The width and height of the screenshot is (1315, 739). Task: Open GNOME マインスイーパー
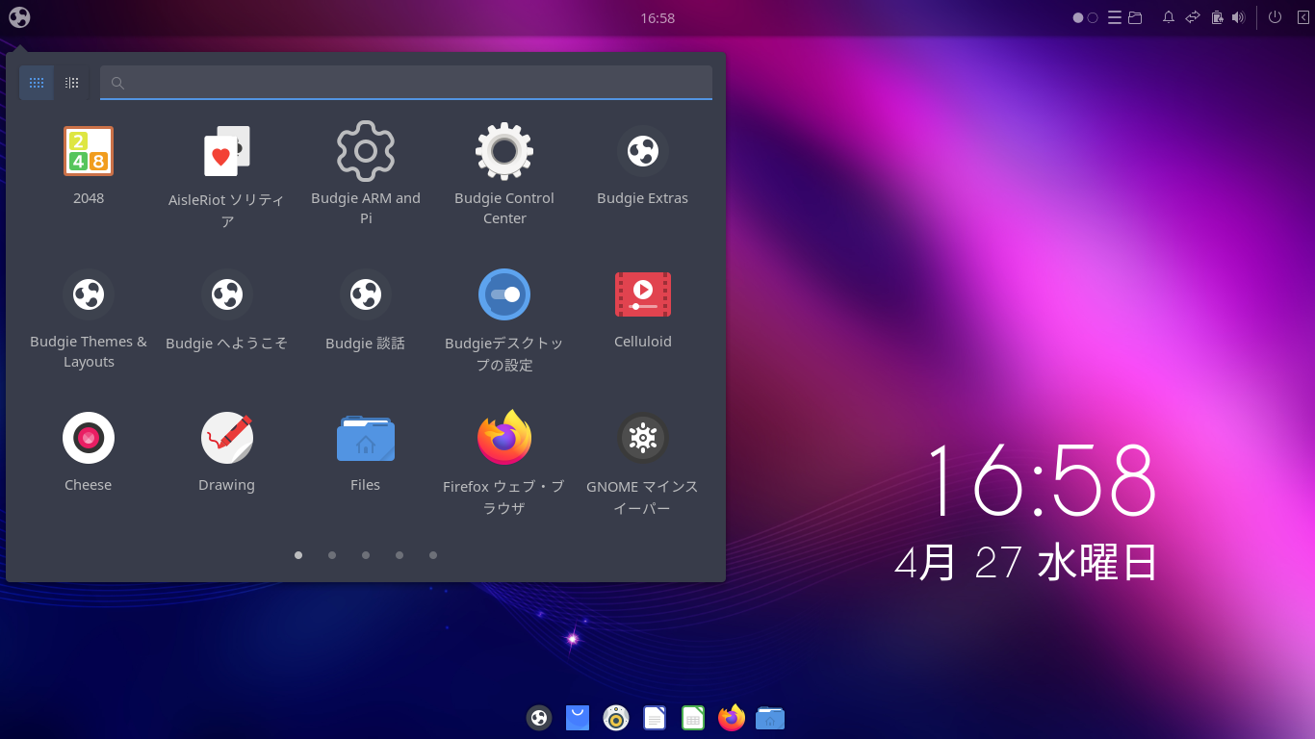click(643, 463)
